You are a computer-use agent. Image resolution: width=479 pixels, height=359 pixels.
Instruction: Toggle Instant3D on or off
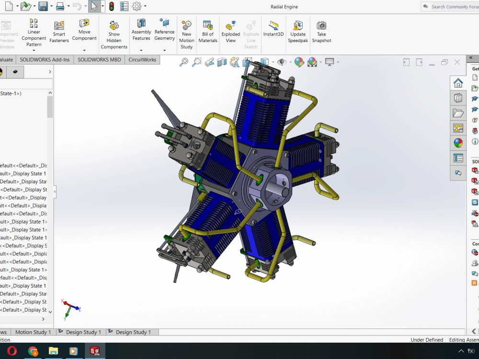pos(274,29)
